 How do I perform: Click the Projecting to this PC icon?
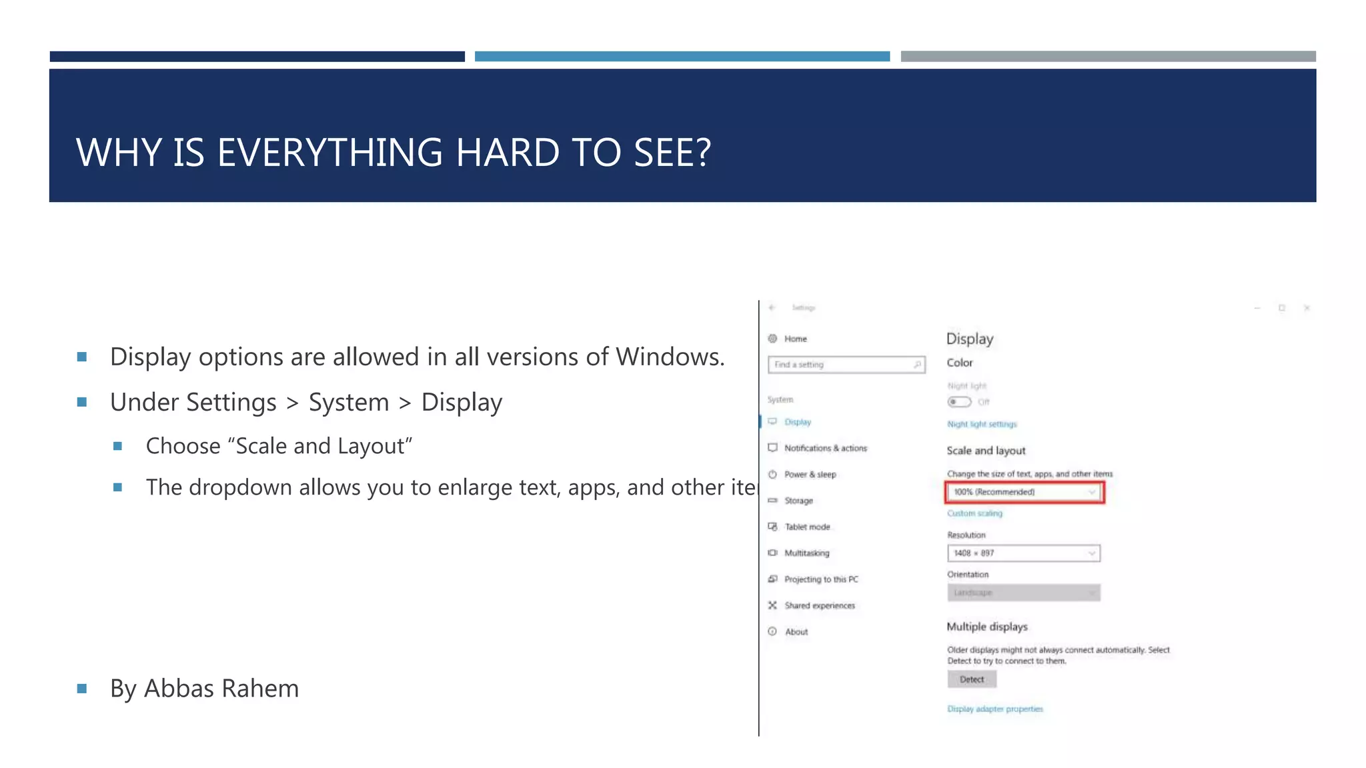(772, 579)
